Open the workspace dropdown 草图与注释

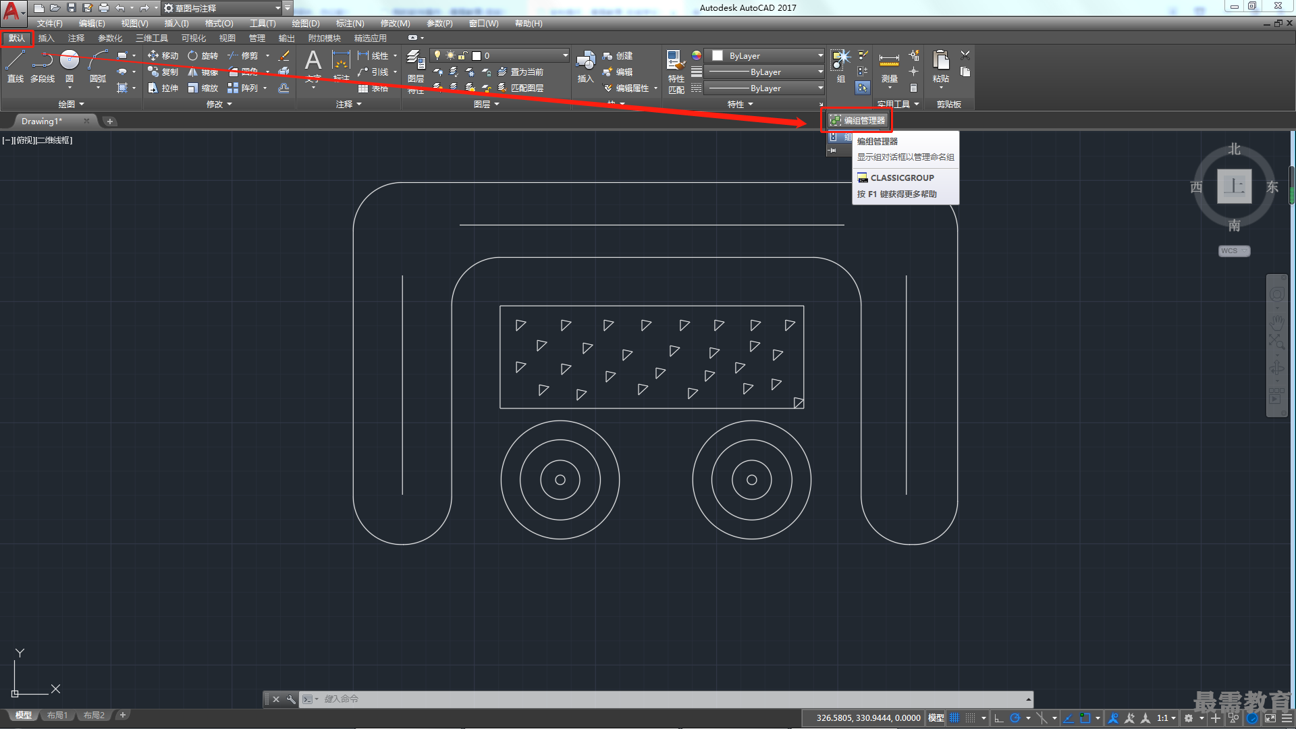pyautogui.click(x=222, y=8)
